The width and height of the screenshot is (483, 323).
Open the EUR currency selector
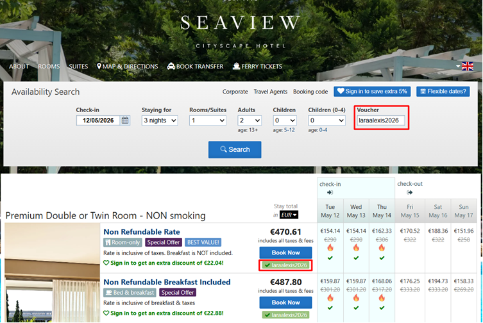click(x=289, y=215)
